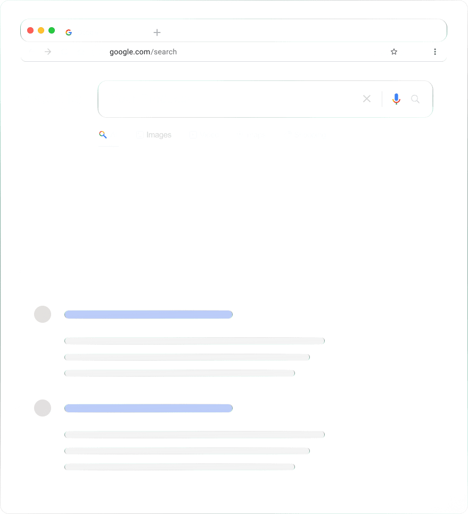Viewport: 468px width, 514px height.
Task: Clear the search query with X
Action: (x=367, y=99)
